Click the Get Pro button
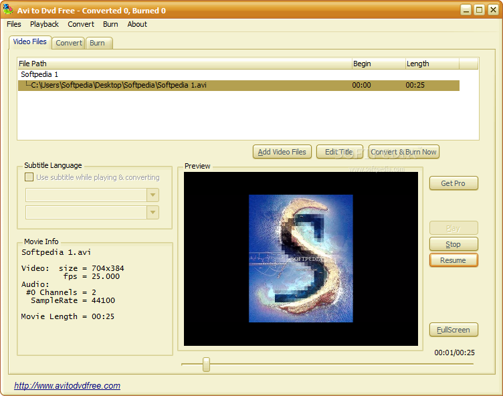Screen dimensions: 503x396 (454, 183)
